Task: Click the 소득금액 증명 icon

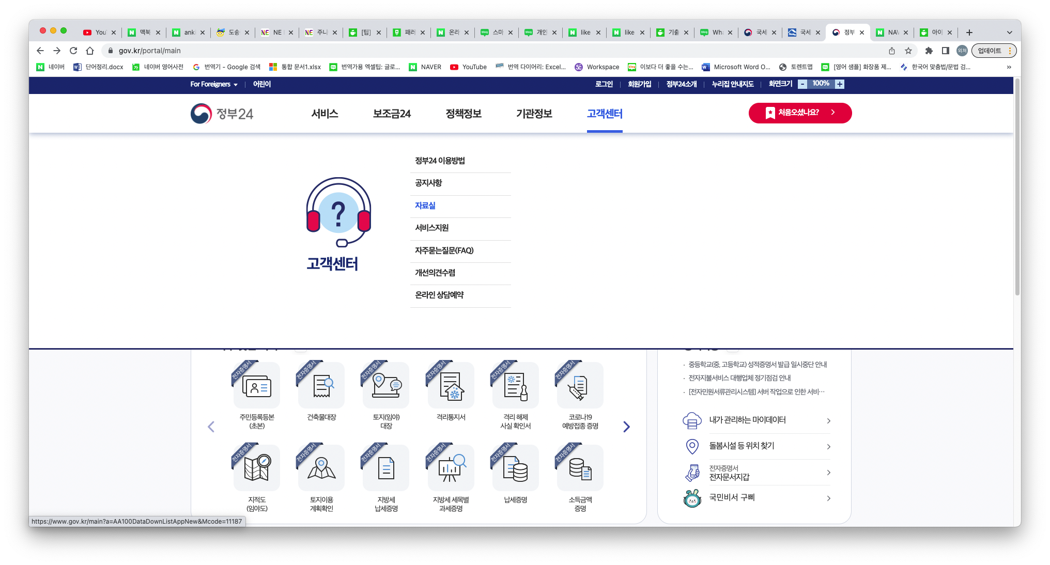Action: pyautogui.click(x=580, y=468)
